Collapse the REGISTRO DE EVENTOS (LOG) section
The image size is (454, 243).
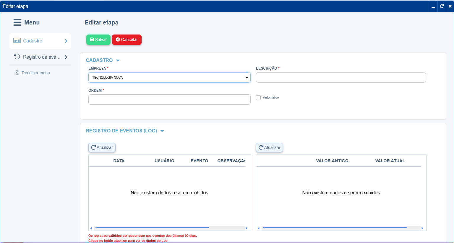tap(162, 131)
